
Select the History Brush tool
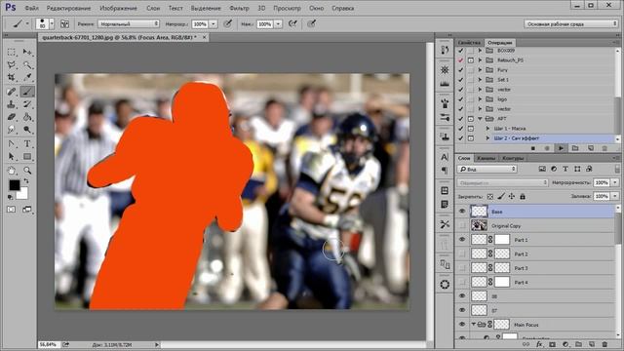27,104
